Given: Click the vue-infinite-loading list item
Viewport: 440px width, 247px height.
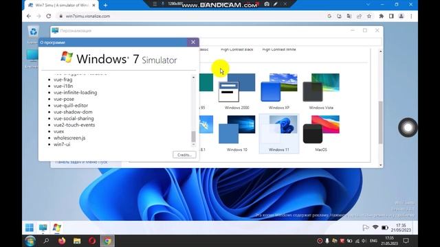Looking at the screenshot, I should [x=75, y=93].
